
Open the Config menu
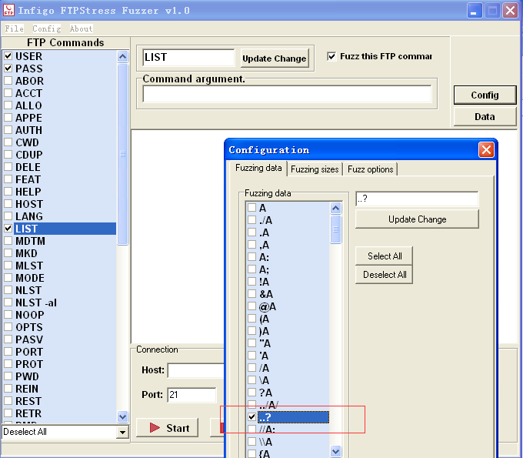(46, 28)
